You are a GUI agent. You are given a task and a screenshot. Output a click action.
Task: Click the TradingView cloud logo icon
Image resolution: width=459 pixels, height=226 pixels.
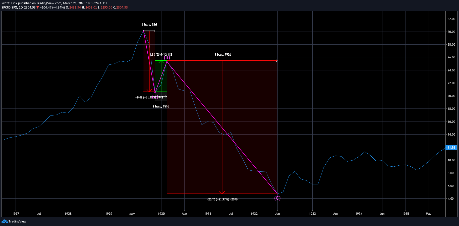coord(5,221)
